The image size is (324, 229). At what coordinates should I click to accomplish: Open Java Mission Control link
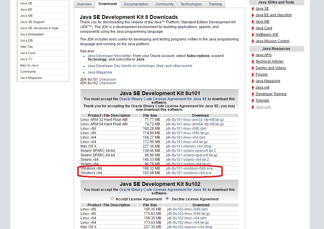(x=272, y=41)
